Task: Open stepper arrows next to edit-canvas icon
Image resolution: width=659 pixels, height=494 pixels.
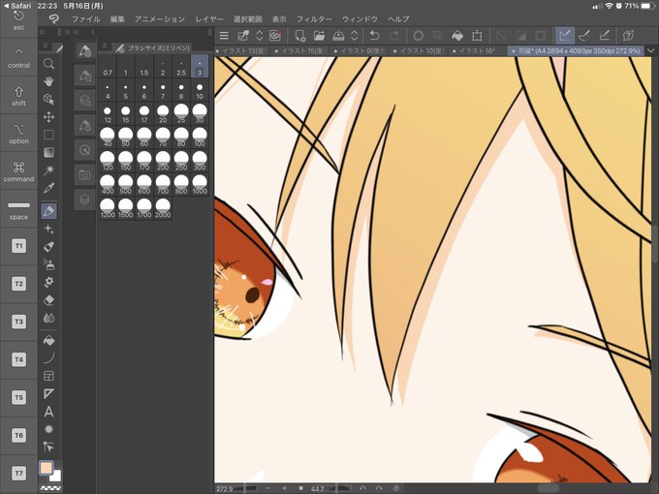Action: point(260,36)
